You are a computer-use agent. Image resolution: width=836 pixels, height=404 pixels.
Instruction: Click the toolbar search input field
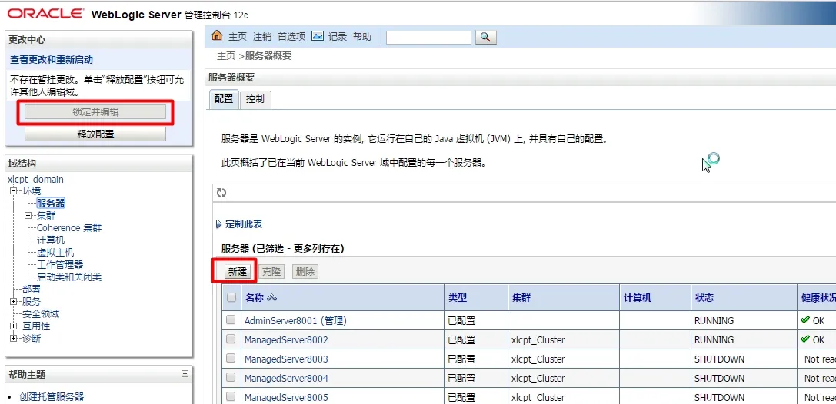pyautogui.click(x=428, y=38)
